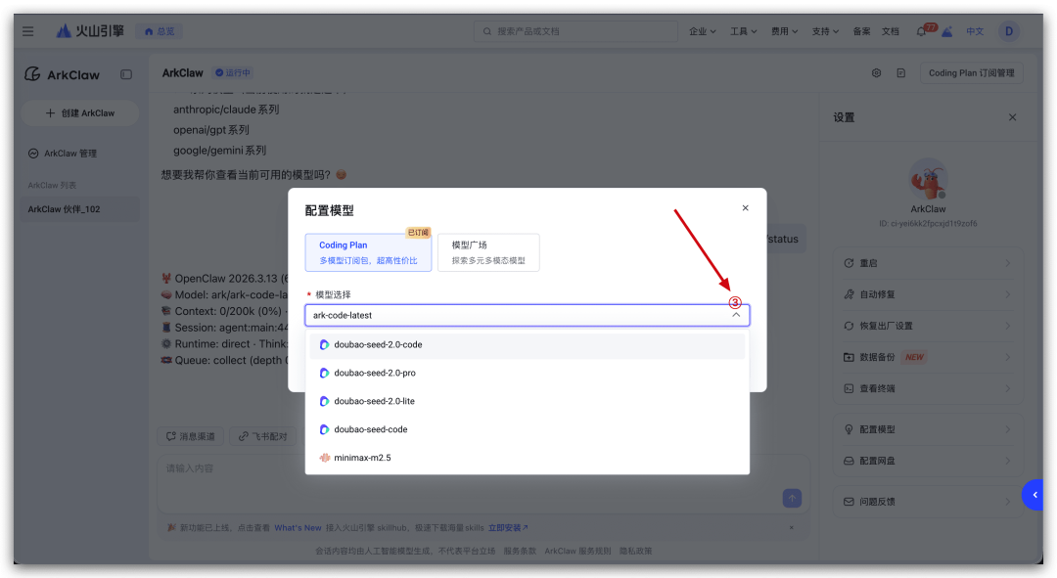This screenshot has width=1057, height=578.
Task: Click the Coding Plan 订阅管理 button
Action: 971,73
